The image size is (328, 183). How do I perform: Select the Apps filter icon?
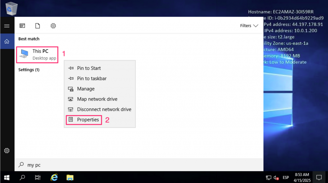tap(22, 26)
